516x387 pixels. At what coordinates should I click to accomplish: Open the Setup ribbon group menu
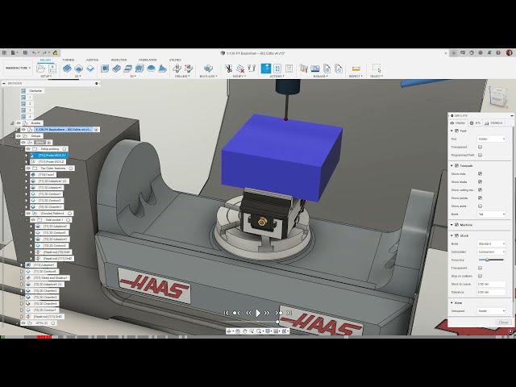[46, 77]
